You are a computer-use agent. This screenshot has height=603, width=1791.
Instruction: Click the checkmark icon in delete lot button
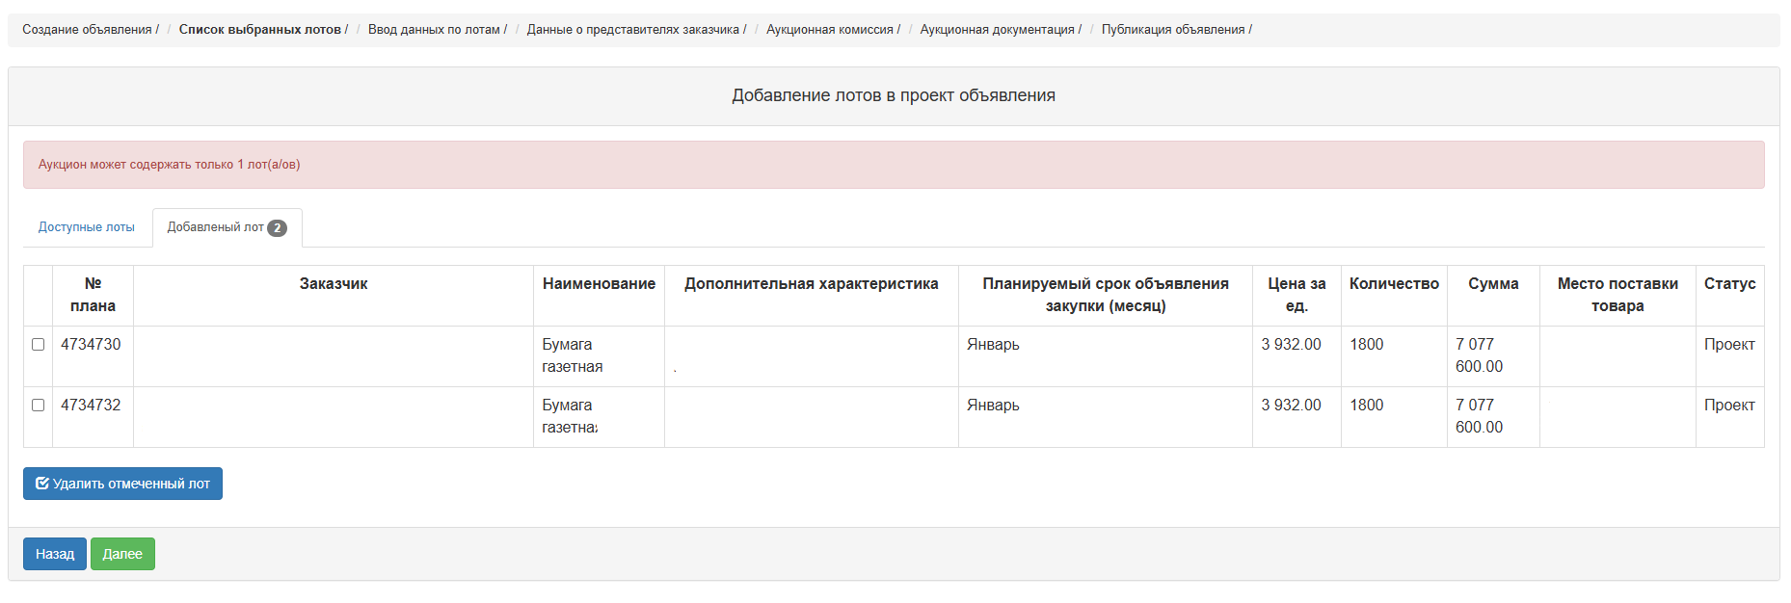tap(42, 484)
